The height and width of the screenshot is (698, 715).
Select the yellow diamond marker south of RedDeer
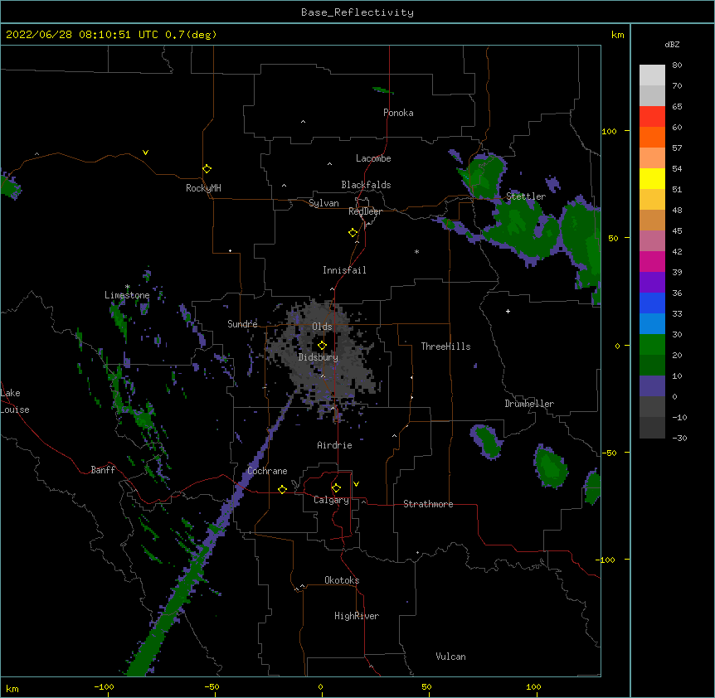(353, 233)
